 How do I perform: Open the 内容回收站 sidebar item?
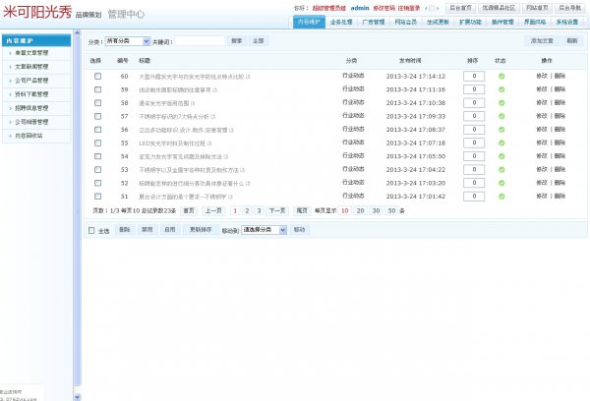[x=29, y=136]
